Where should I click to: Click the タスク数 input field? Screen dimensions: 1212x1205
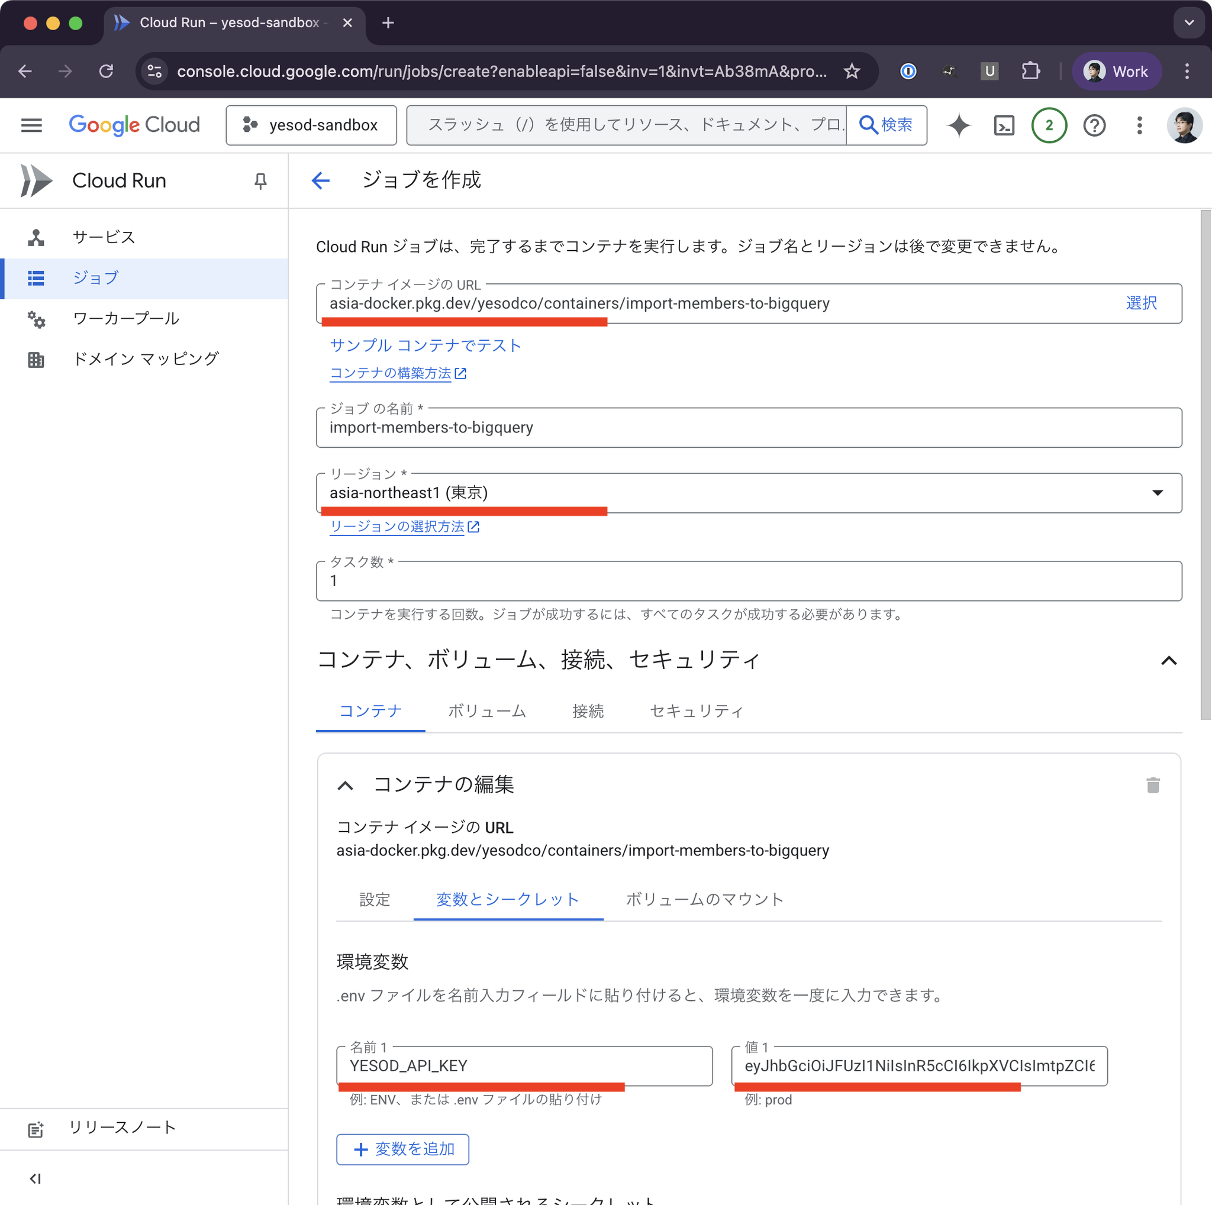tap(749, 580)
